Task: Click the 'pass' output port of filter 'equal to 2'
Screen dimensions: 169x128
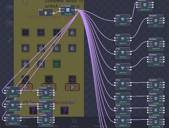Action: [x=131, y=38]
